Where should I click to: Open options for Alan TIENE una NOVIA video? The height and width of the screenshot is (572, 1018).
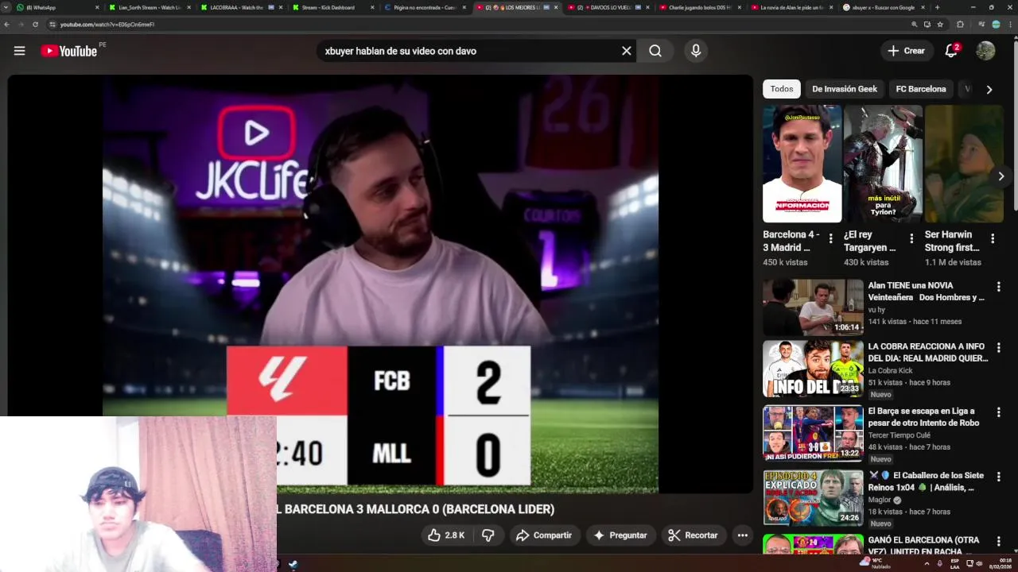[x=998, y=287]
